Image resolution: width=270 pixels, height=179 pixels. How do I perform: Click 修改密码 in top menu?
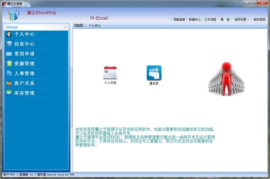(259, 20)
